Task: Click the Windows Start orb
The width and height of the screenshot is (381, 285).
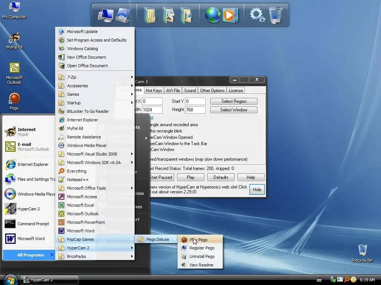Action: tap(10, 280)
